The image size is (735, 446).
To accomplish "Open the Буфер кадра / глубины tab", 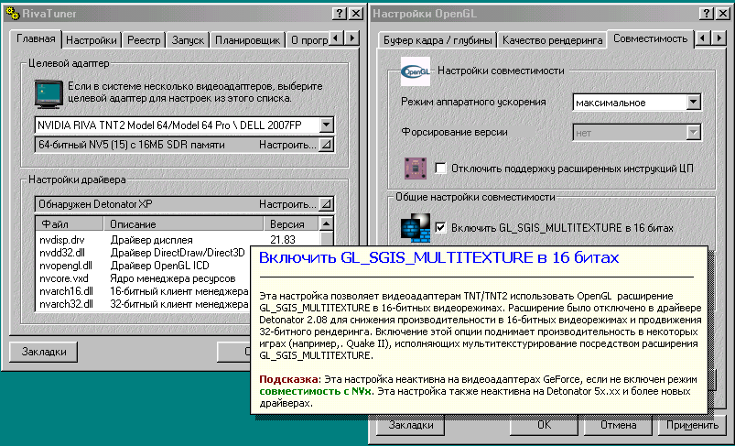I will (x=438, y=40).
